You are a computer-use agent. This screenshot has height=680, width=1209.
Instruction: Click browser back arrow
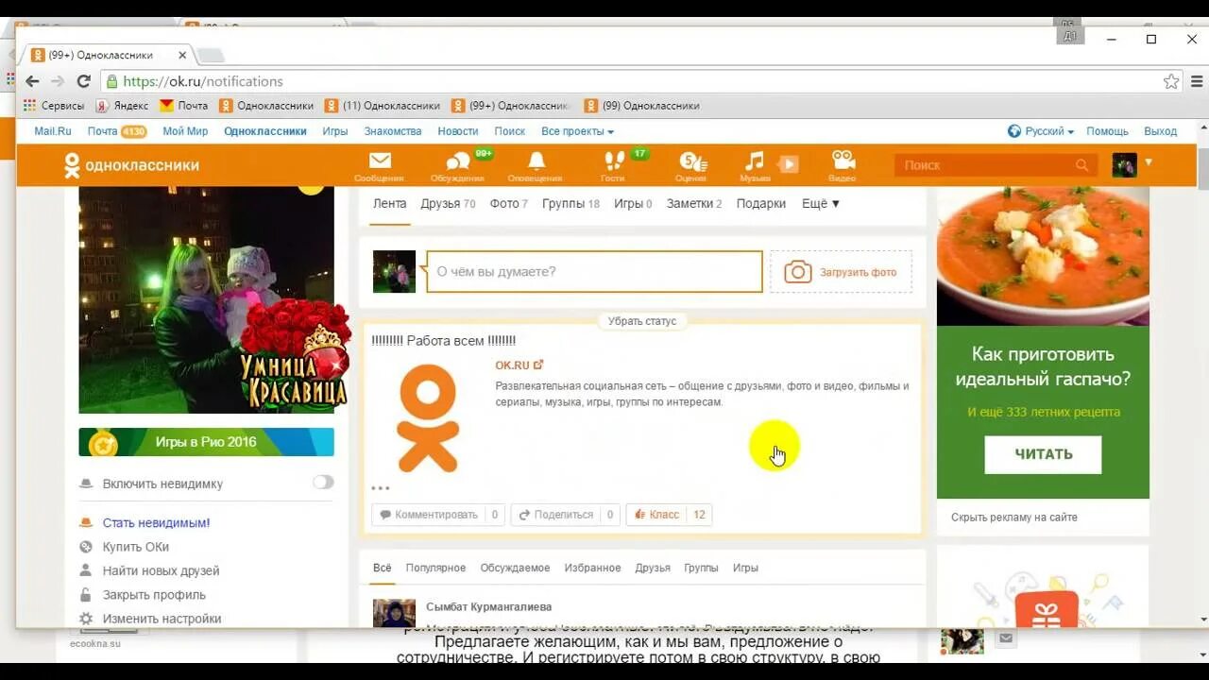point(32,81)
